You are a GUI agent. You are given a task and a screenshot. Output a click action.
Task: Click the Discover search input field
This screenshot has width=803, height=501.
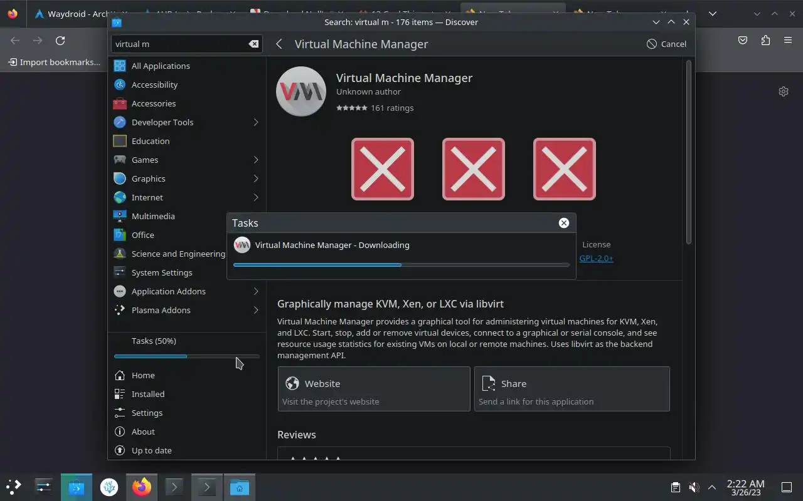tap(187, 44)
